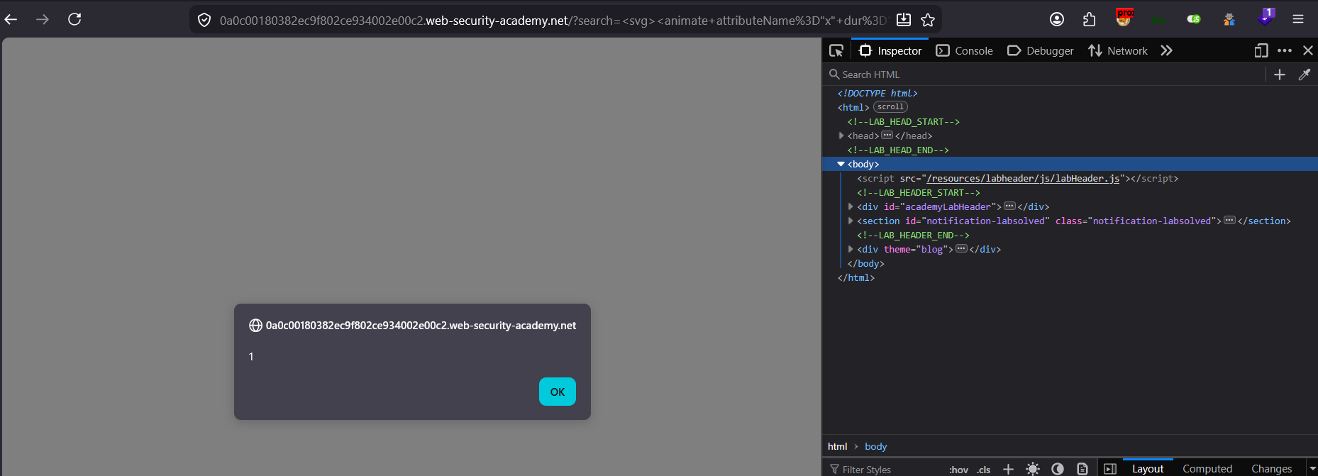
Task: Open the DevTools three-dot options menu
Action: (x=1285, y=50)
